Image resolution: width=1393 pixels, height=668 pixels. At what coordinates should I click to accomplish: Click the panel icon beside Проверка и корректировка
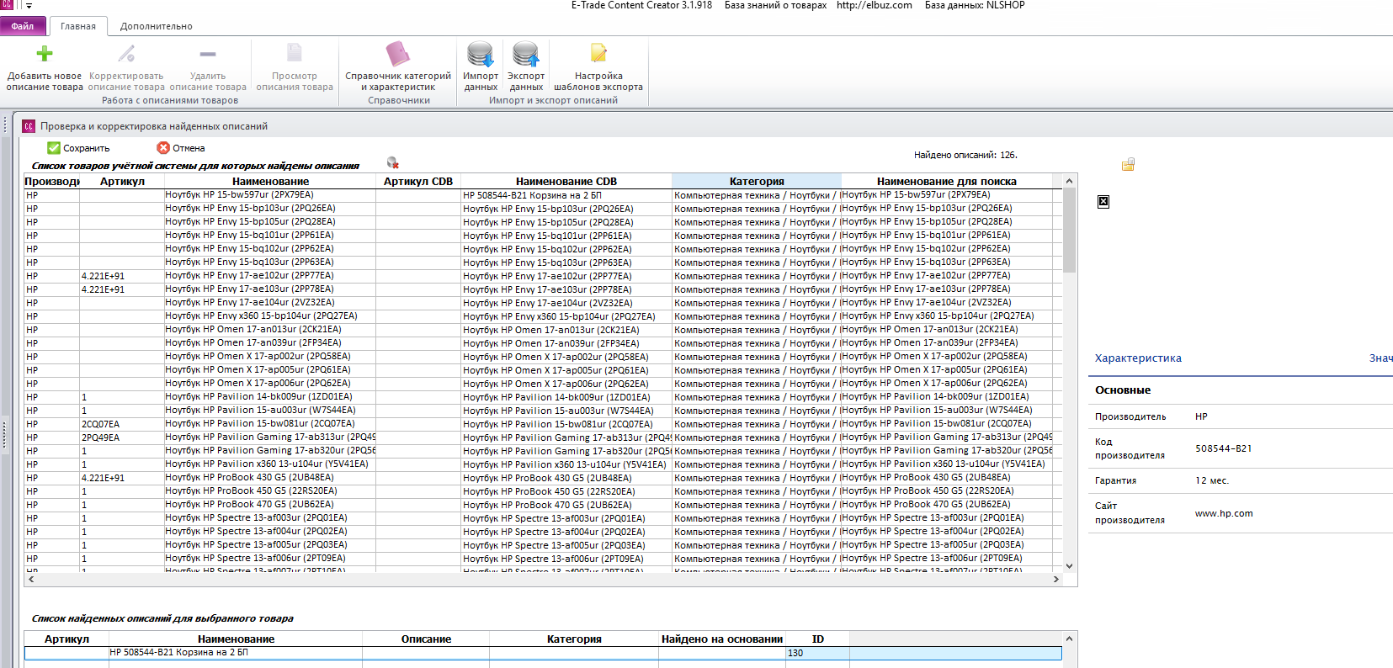point(29,126)
